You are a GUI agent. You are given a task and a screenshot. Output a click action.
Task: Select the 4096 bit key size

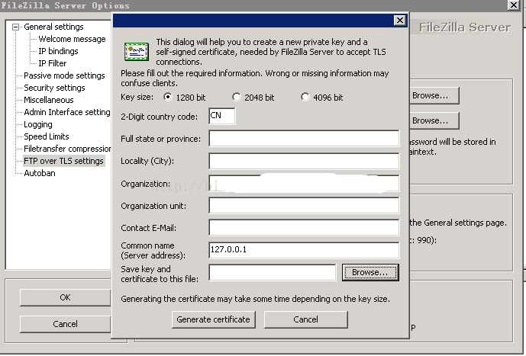click(x=305, y=97)
